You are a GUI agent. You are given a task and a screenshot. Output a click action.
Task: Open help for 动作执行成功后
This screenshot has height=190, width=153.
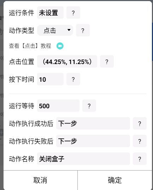(140, 123)
